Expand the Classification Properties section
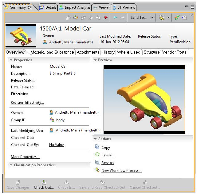Viewport: 197px width, 194px height. (x=11, y=165)
